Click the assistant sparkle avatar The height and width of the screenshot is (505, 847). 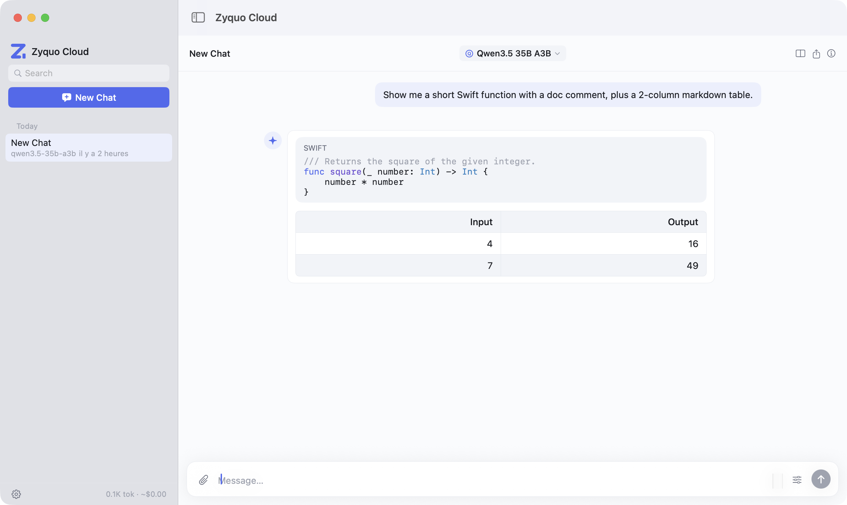pyautogui.click(x=273, y=140)
